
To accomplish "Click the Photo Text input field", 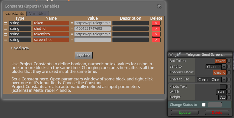I will [x=223, y=86].
